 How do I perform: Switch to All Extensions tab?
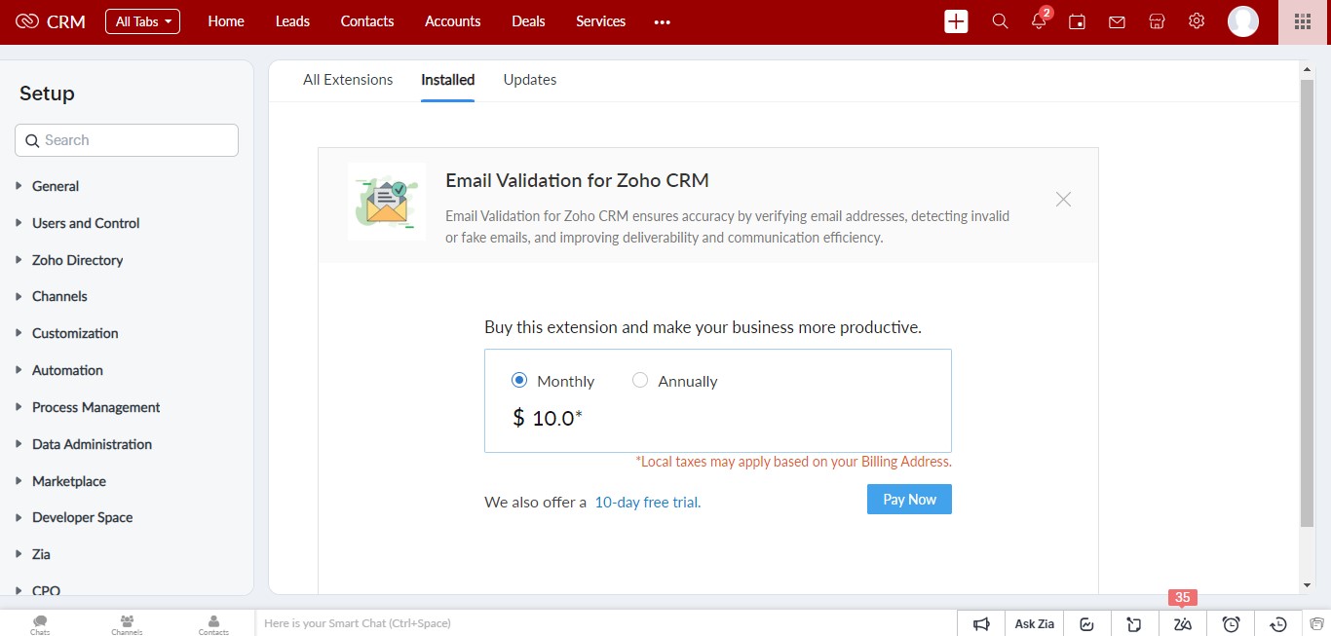point(348,80)
